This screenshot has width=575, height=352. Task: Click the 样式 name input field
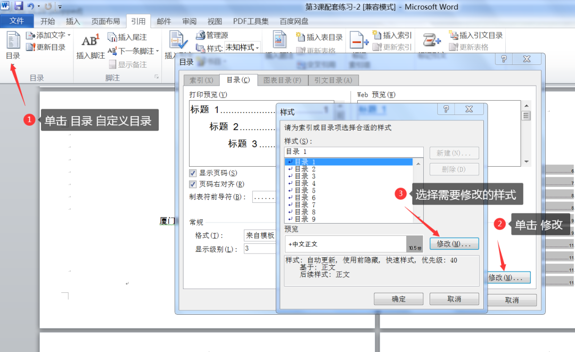354,152
